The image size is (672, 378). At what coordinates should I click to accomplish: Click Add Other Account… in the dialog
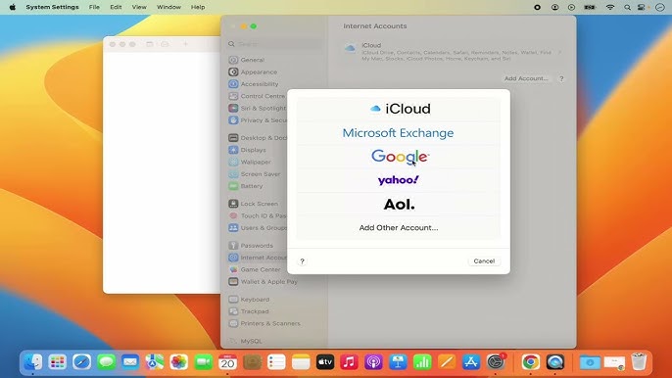coord(399,227)
